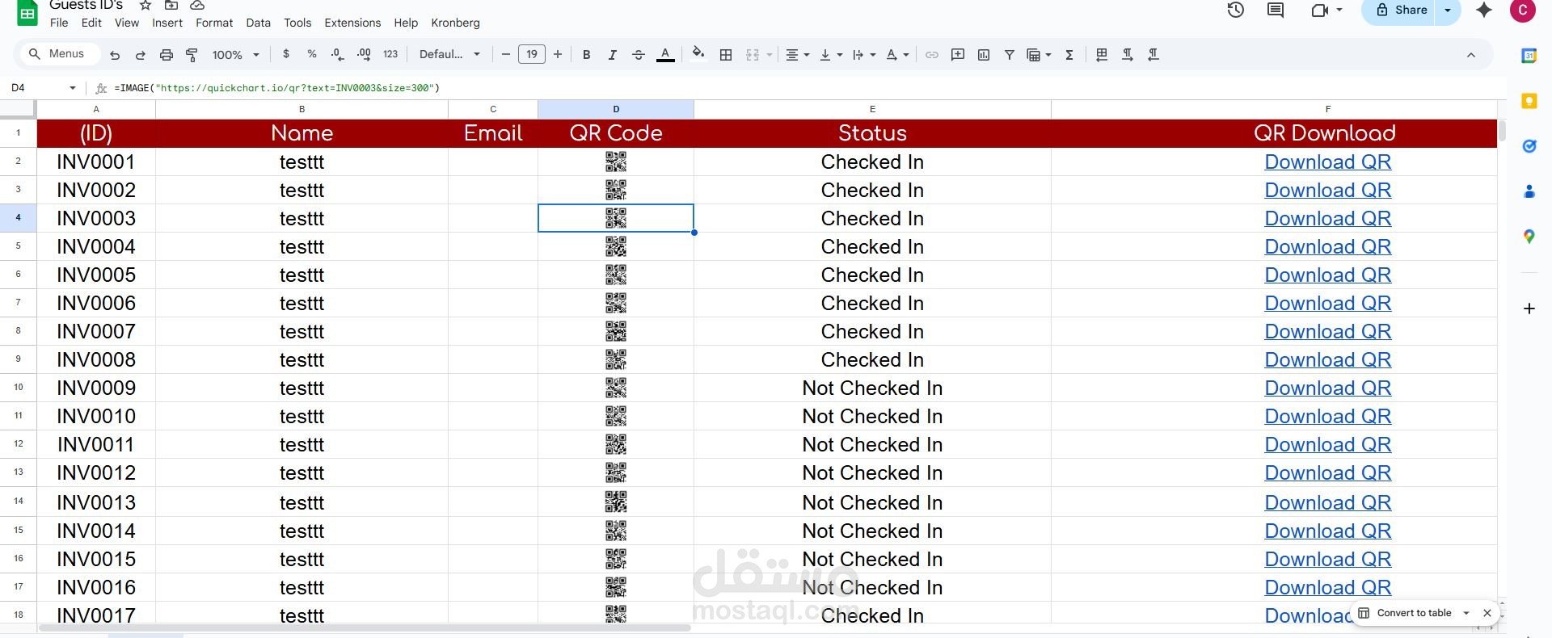Open Download QR link for INV0009

point(1327,388)
